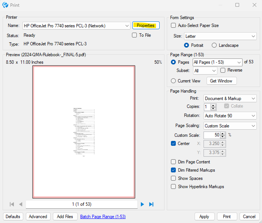262x223 pixels.
Task: Uncheck the Center checkbox
Action: pyautogui.click(x=173, y=143)
